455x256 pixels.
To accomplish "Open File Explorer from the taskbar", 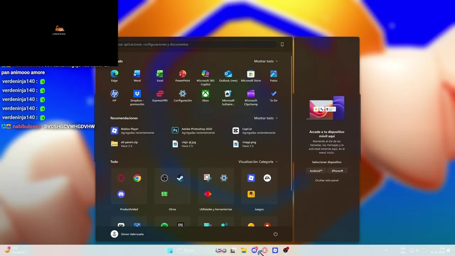I will 243,250.
